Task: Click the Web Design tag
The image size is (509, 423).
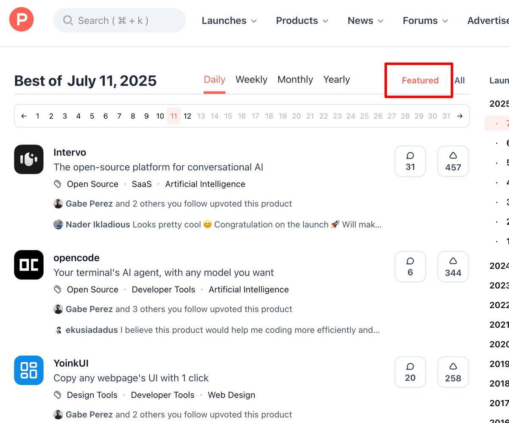Action: (232, 395)
